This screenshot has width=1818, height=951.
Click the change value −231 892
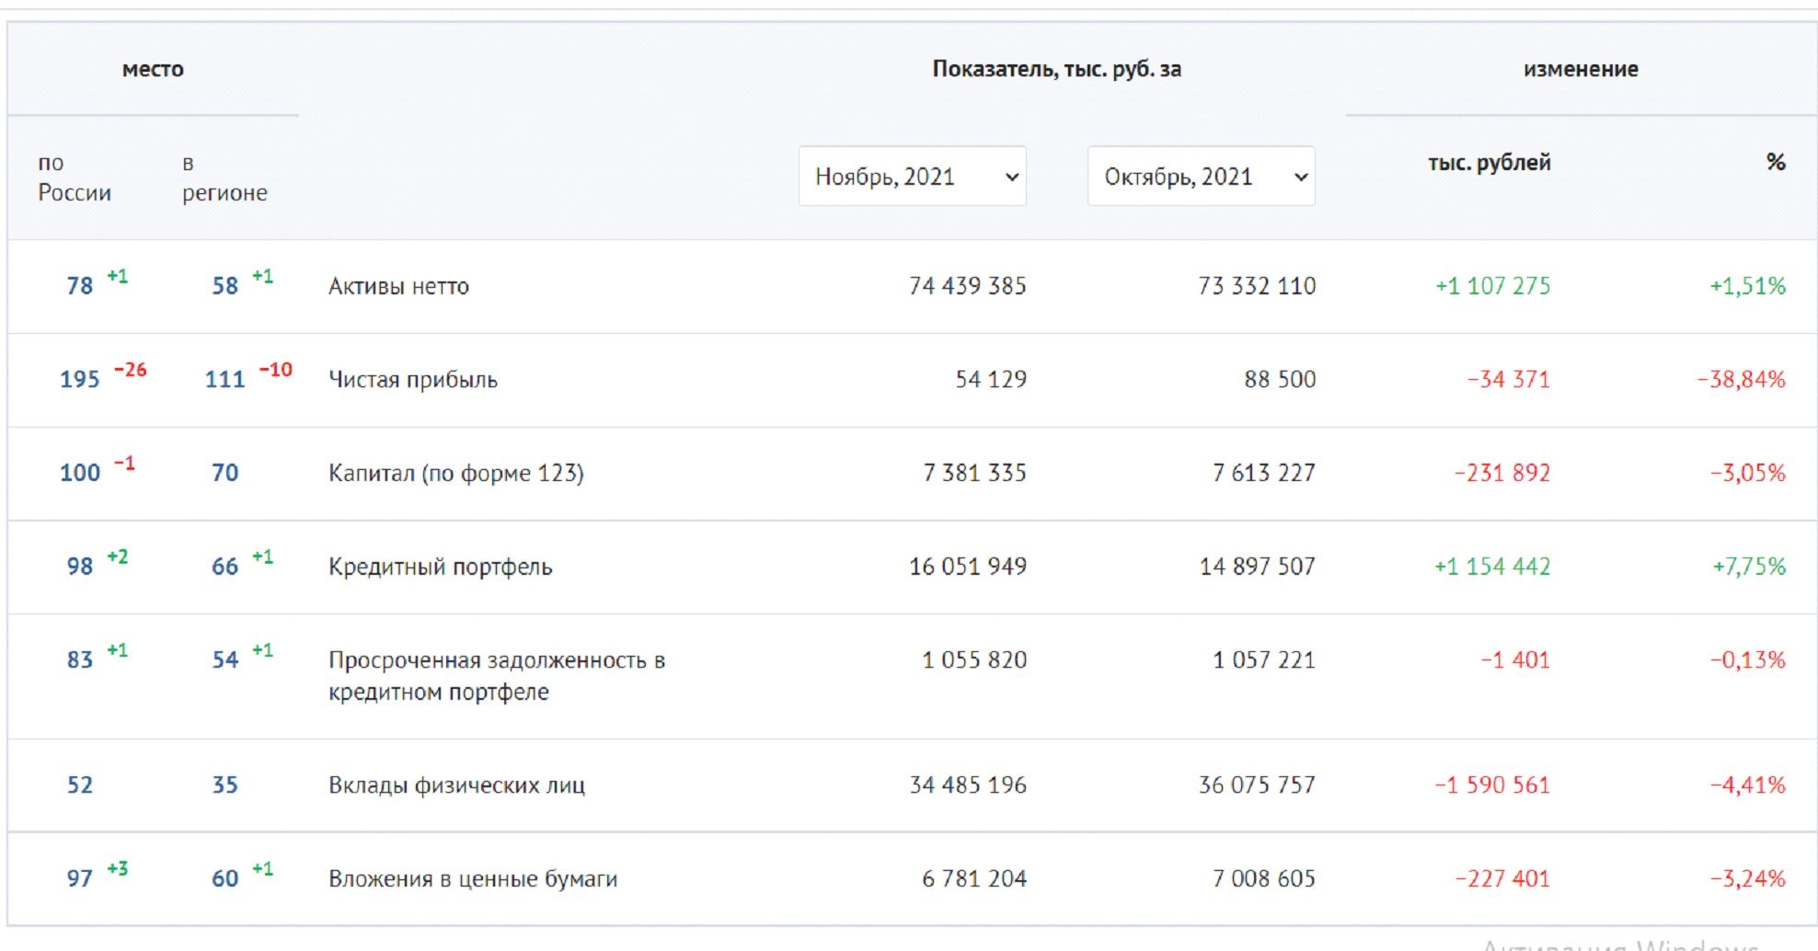[x=1502, y=473]
